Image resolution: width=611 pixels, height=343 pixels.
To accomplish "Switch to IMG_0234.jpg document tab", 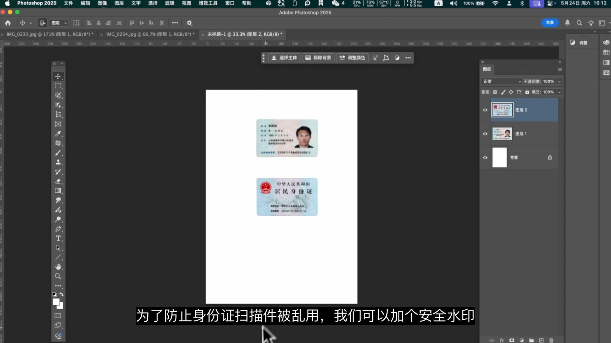I will pyautogui.click(x=150, y=34).
